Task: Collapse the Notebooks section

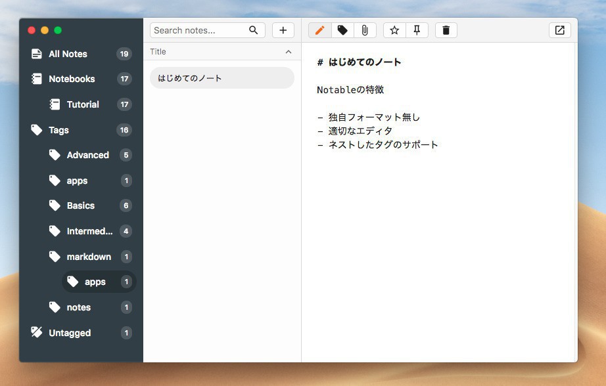Action: [x=72, y=79]
